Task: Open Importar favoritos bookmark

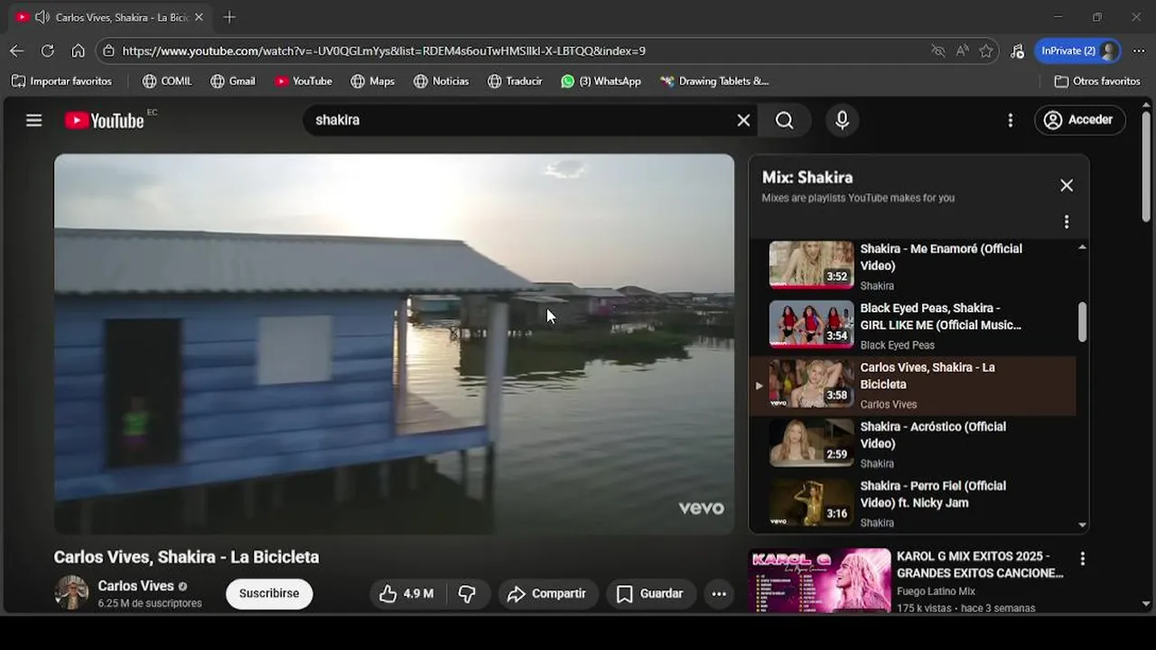Action: (61, 81)
